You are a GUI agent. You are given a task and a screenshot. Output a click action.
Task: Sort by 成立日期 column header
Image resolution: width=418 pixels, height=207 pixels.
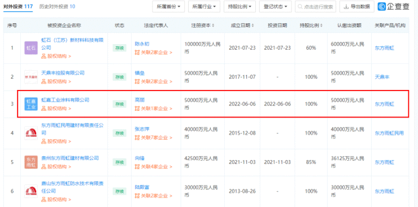(x=242, y=25)
